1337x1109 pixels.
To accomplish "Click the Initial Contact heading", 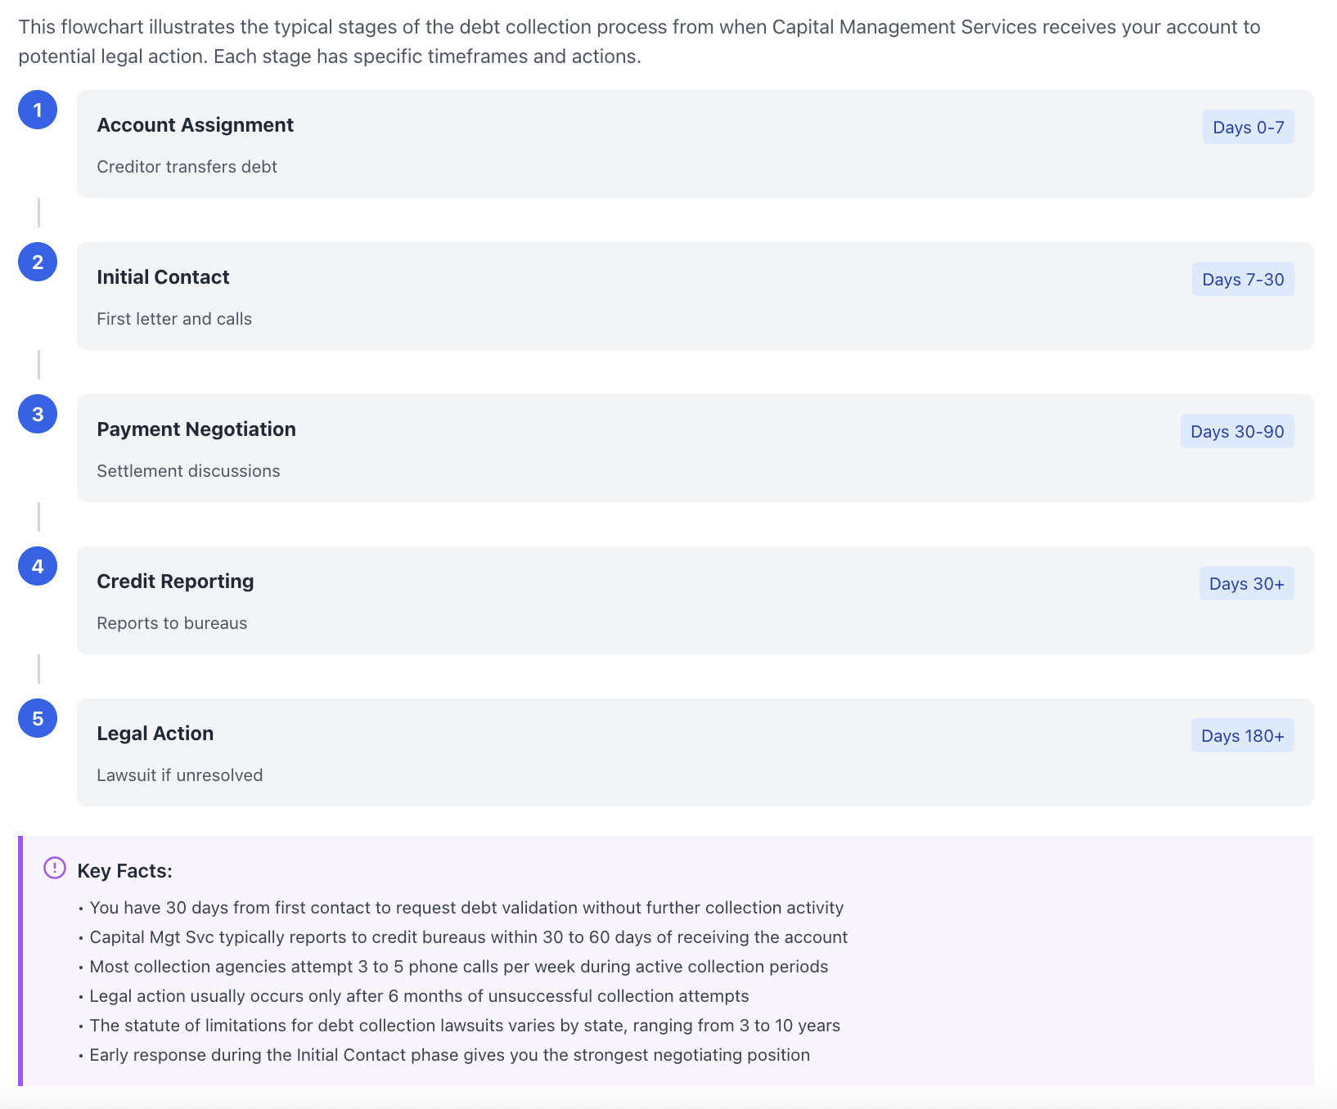I will [163, 277].
